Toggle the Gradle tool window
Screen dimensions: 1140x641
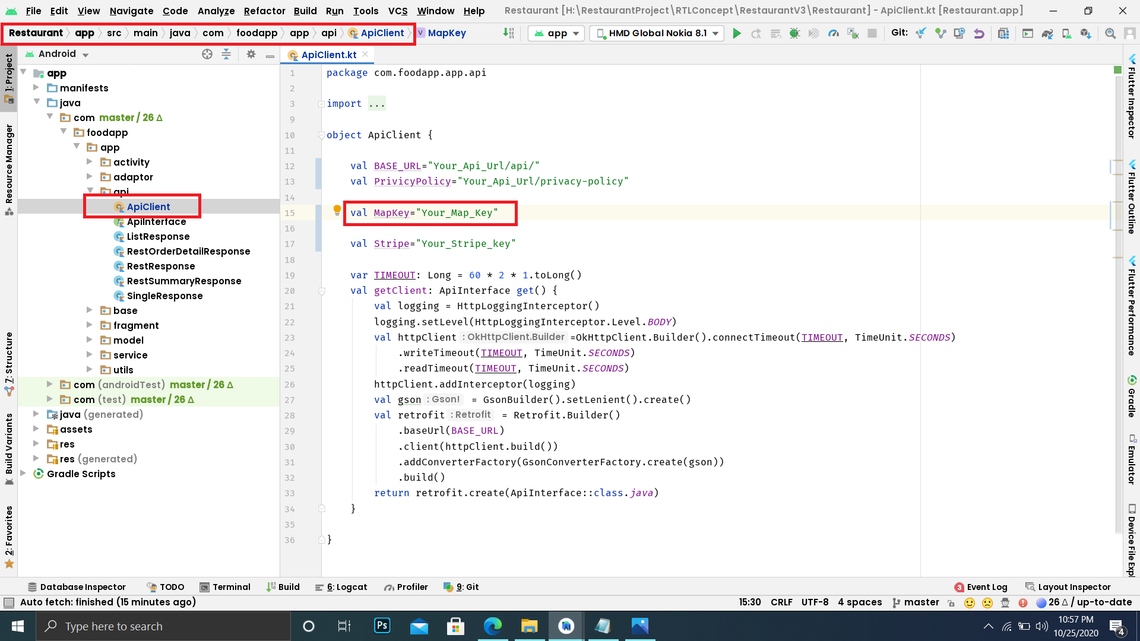[1132, 396]
